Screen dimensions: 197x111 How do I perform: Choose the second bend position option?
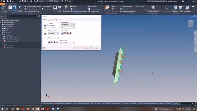point(65,33)
